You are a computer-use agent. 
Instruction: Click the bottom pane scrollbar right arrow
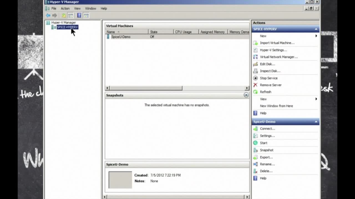coord(247,197)
